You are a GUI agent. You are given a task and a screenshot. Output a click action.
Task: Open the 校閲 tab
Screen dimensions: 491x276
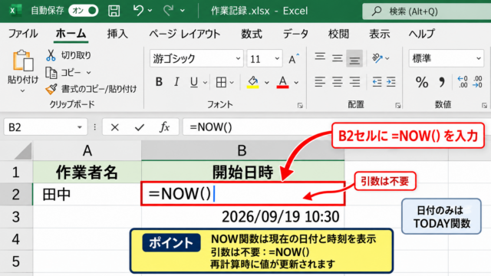[x=338, y=34]
